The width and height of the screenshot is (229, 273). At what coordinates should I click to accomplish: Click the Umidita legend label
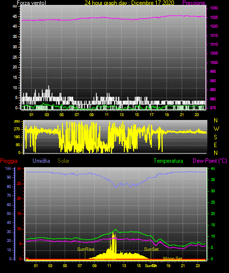[x=41, y=161]
